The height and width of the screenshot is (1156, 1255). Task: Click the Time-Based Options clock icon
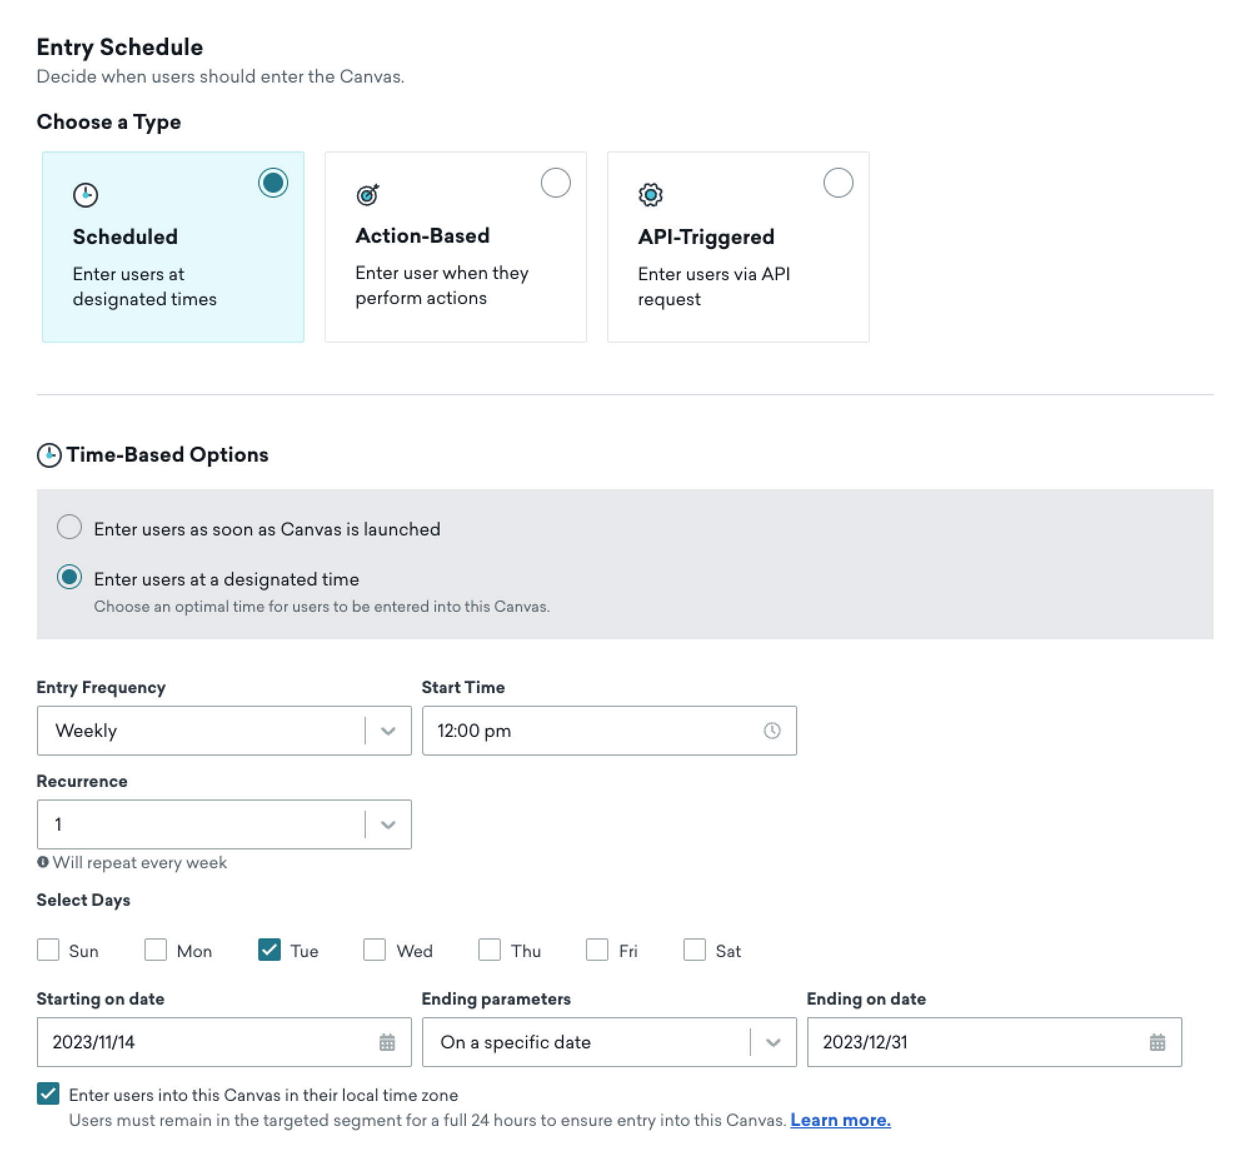[x=49, y=455]
